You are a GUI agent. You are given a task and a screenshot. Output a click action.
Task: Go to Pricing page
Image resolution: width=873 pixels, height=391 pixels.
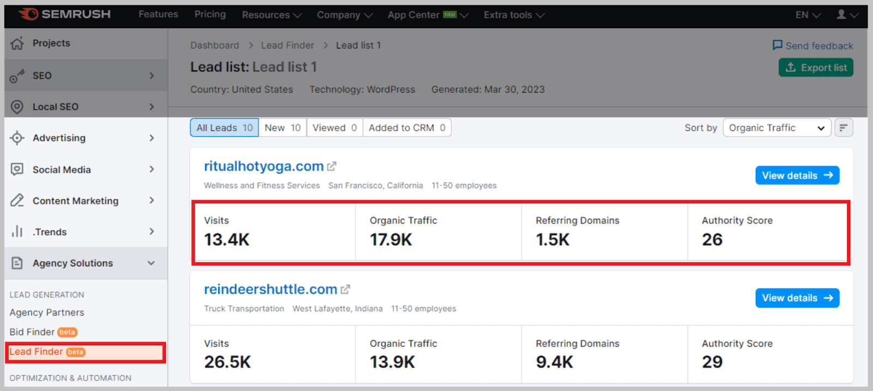pos(210,14)
